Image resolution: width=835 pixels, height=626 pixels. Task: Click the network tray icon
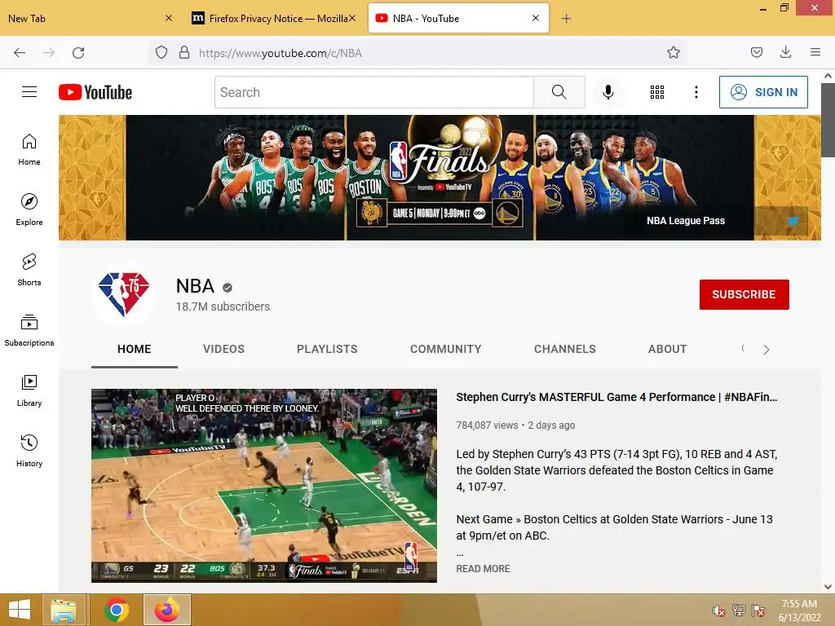point(738,611)
